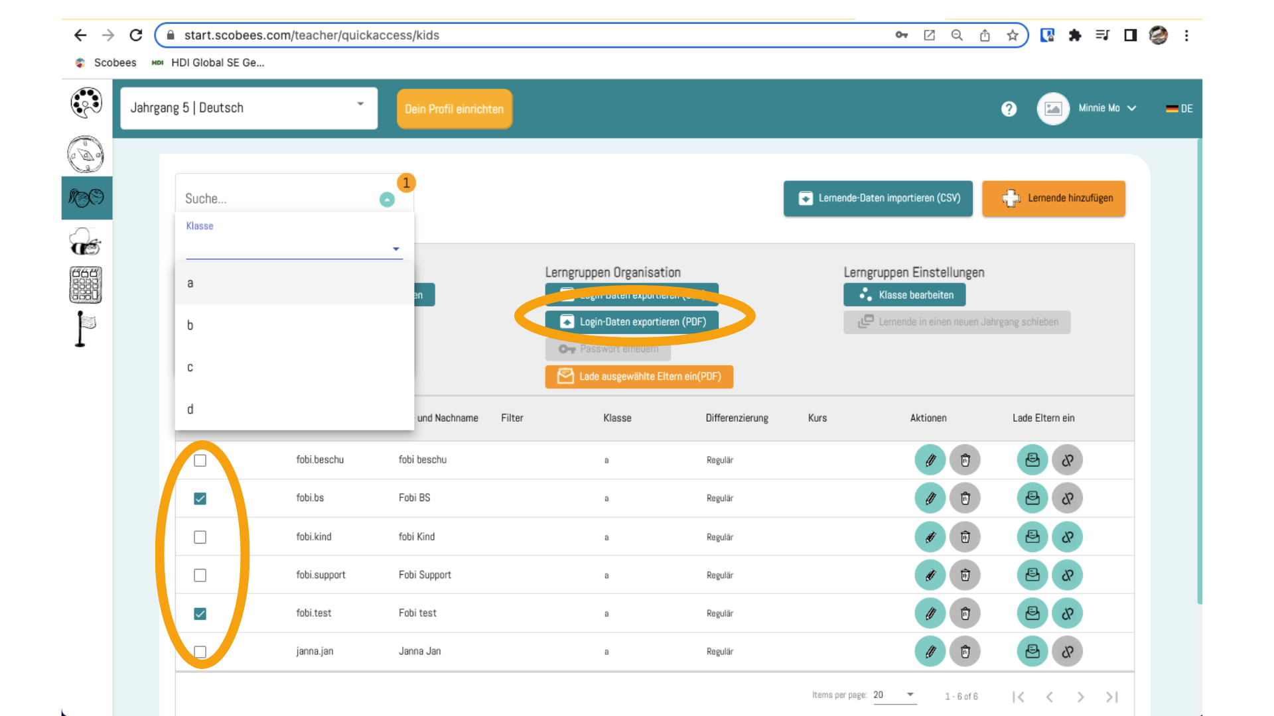Invite parents of janna.jan icon

[1032, 652]
